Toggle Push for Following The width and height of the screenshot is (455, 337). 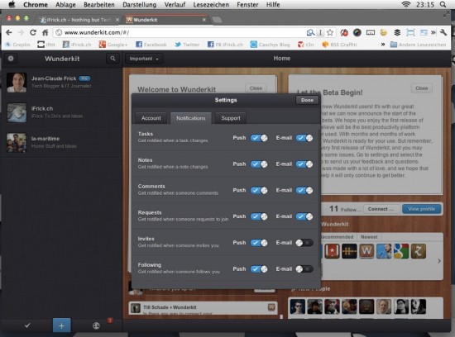pyautogui.click(x=259, y=269)
